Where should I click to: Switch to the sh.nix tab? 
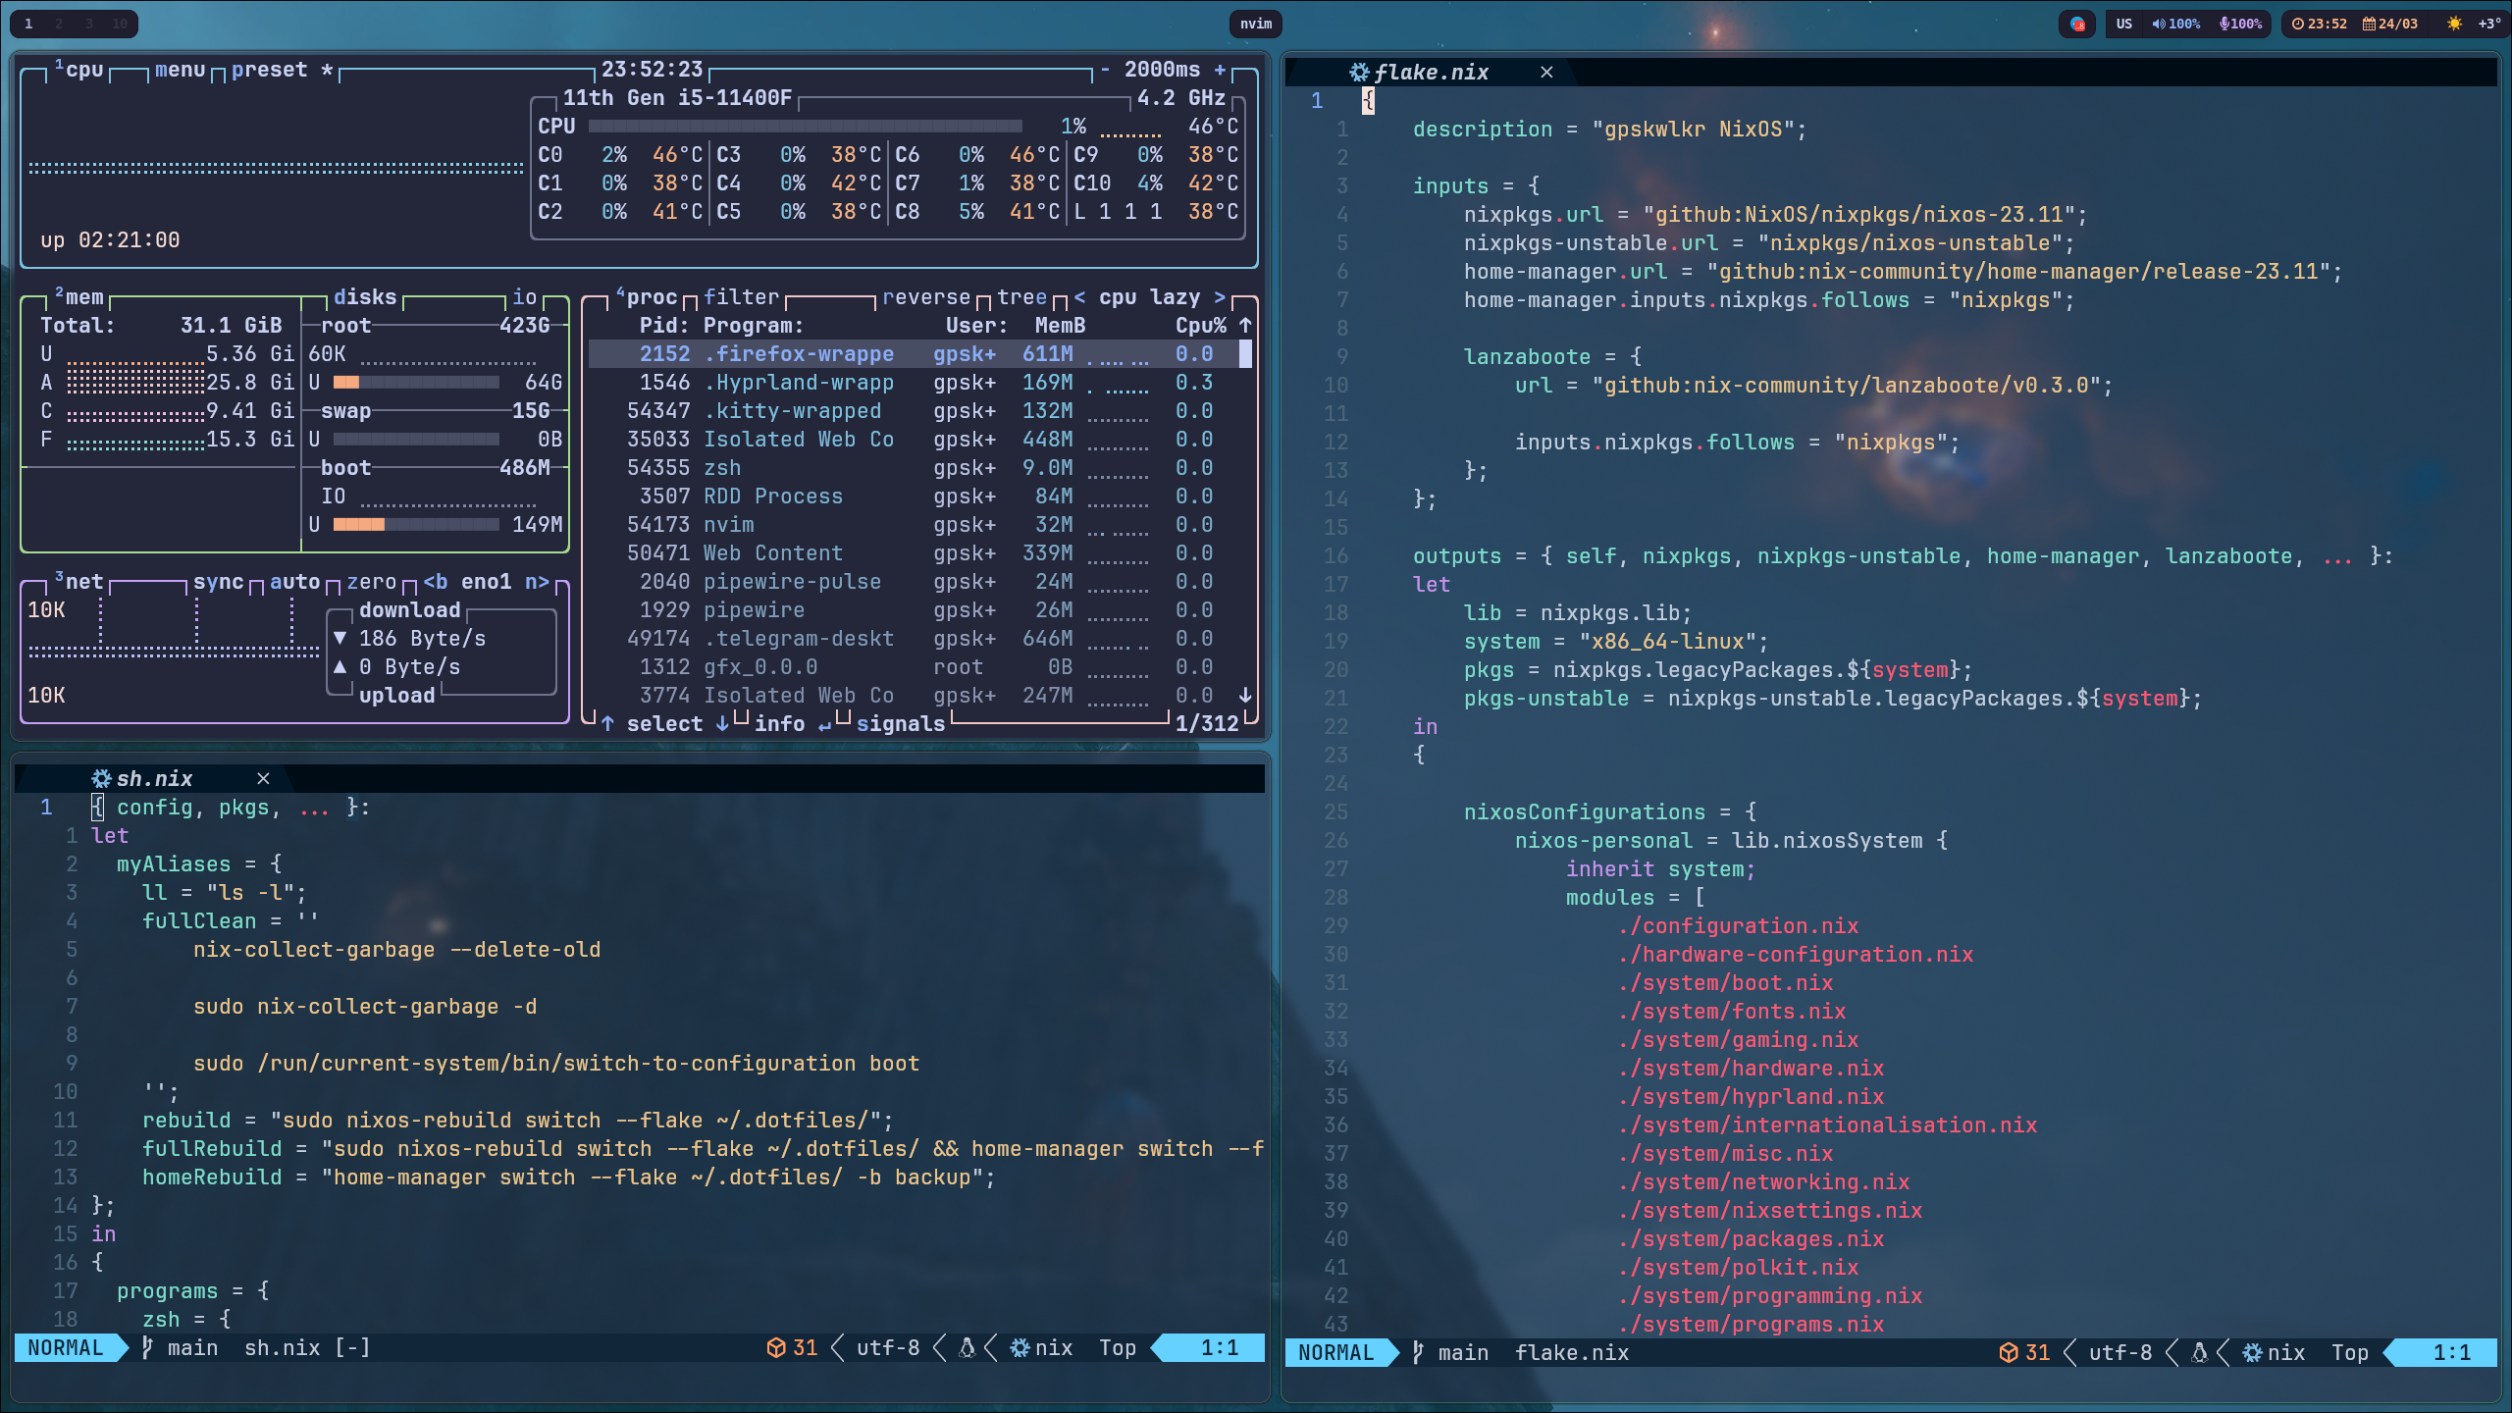(154, 778)
